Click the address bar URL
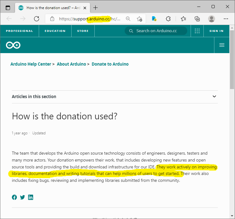This screenshot has width=235, height=219. [90, 19]
